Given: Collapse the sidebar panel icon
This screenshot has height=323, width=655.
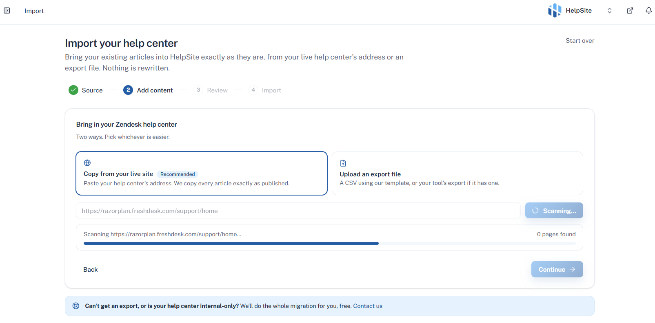Looking at the screenshot, I should pos(7,11).
